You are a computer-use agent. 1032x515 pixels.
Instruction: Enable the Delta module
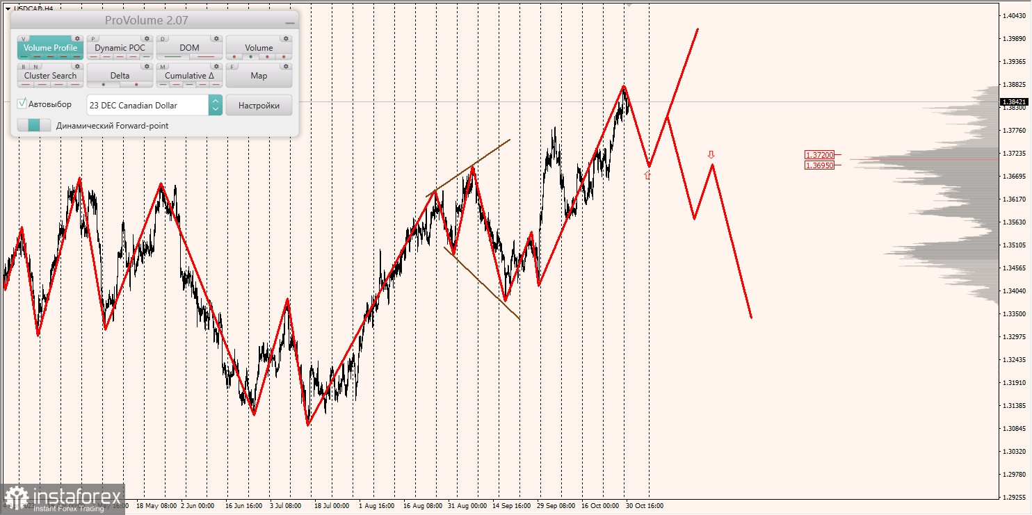click(x=120, y=76)
